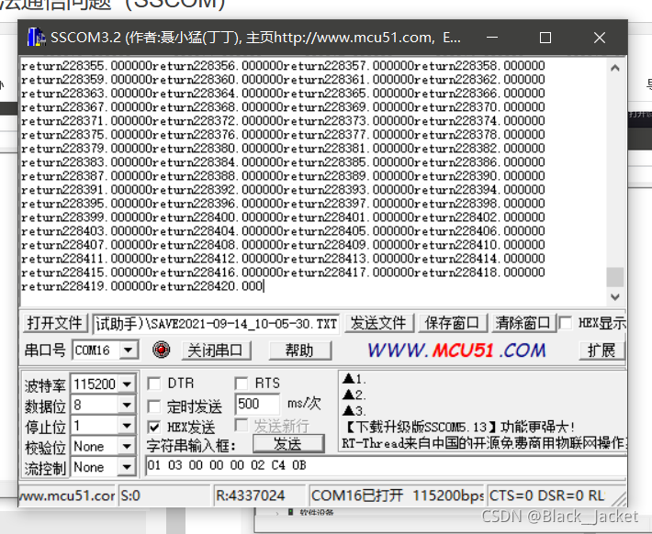Click the file path field showing SAVE2021-09-14
Image resolution: width=652 pixels, height=534 pixels.
pos(216,324)
